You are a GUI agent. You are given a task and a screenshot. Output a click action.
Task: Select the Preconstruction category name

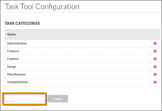click(18, 82)
